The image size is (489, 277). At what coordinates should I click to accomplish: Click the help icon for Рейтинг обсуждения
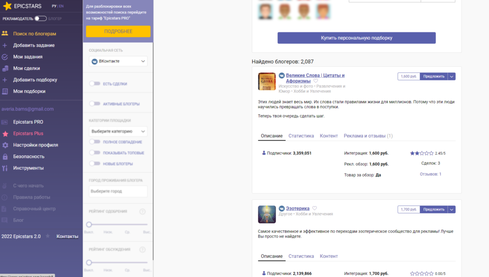(142, 250)
